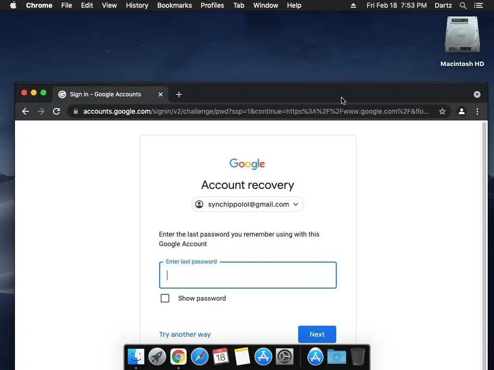Screen dimensions: 494x370
Task: Open Chrome's three-dot menu
Action: pos(477,111)
